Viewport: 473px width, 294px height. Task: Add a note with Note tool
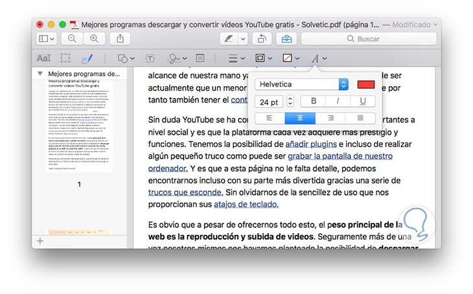tap(200, 58)
